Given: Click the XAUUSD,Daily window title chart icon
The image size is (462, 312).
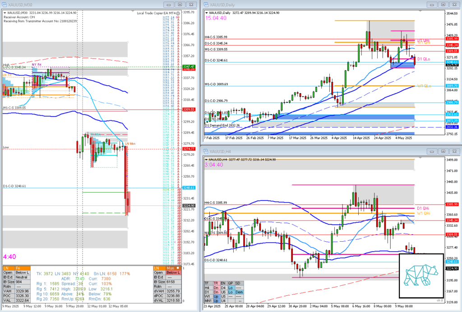Looking at the screenshot, I should (206, 5).
